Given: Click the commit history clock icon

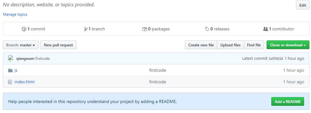Looking at the screenshot, I should tap(24, 29).
